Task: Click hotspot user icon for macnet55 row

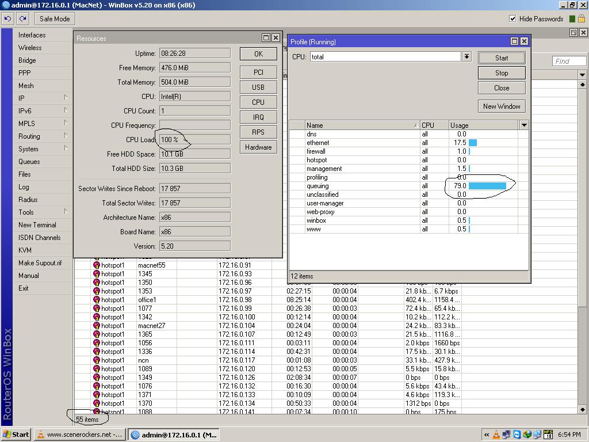Action: pos(97,265)
